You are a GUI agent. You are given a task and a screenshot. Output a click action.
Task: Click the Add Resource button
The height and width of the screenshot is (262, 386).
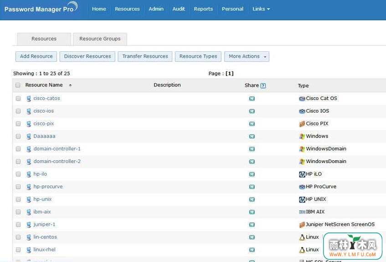(36, 56)
